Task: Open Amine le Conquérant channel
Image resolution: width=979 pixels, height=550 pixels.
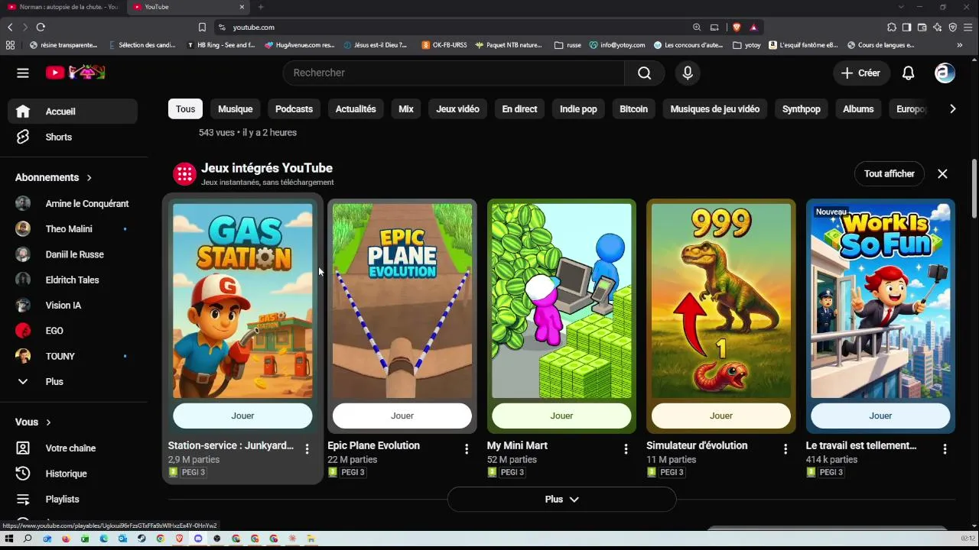Action: coord(73,203)
